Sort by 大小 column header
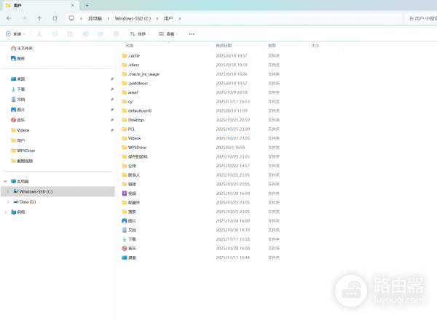Image resolution: width=437 pixels, height=320 pixels. pyautogui.click(x=315, y=45)
